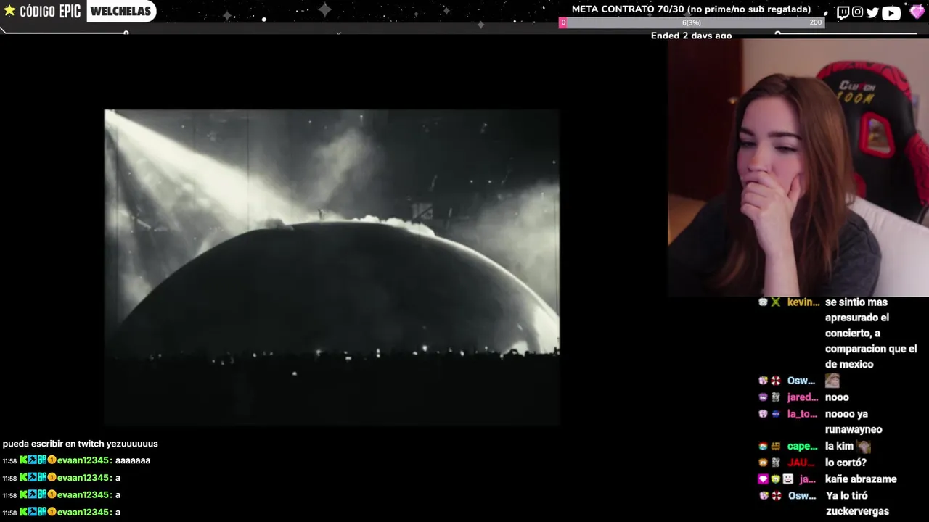Click the Twitch logo icon
The height and width of the screenshot is (522, 929).
coord(843,12)
